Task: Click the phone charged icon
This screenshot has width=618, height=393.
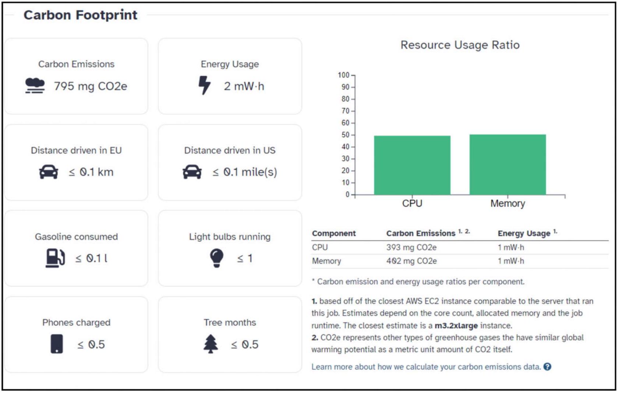Action: (x=57, y=344)
